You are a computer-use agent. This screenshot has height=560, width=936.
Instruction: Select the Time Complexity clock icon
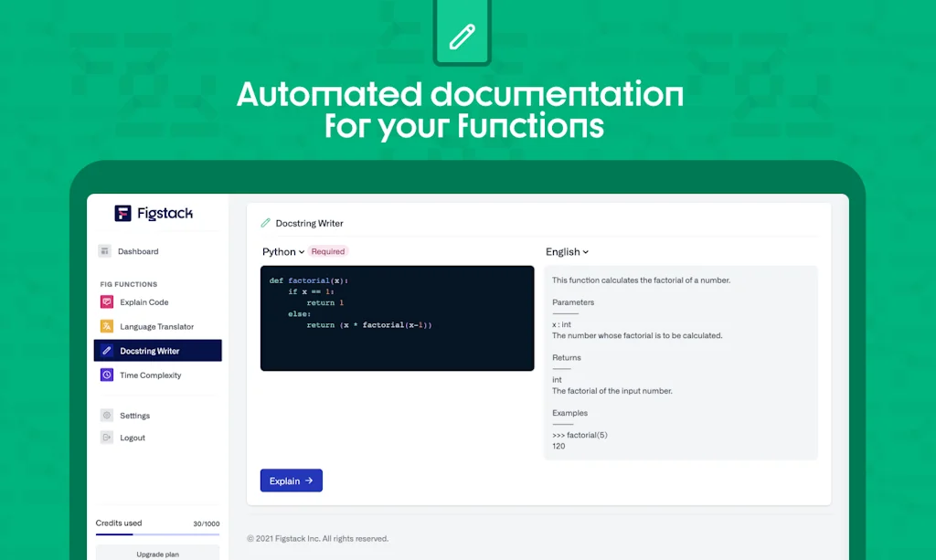pyautogui.click(x=108, y=375)
